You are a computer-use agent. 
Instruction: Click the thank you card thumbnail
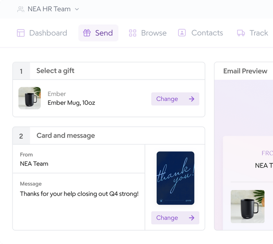pos(175,178)
